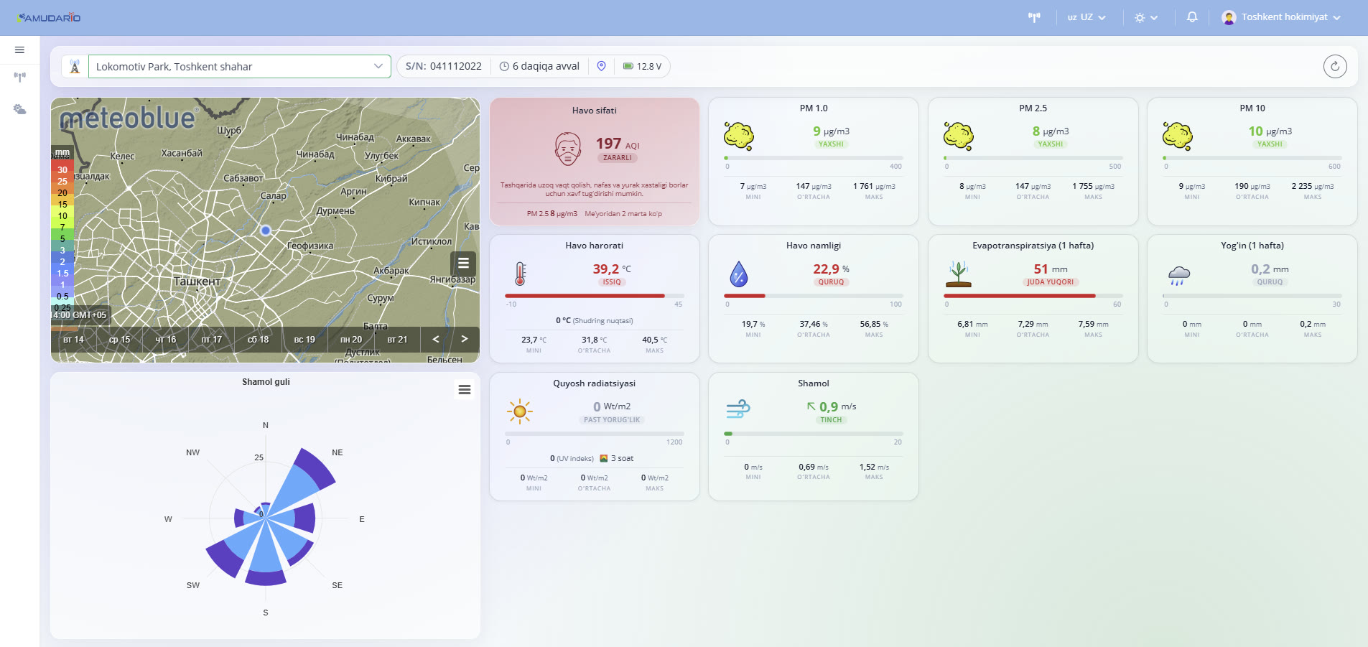The width and height of the screenshot is (1368, 647).
Task: Click the wind speed progress bar
Action: click(x=814, y=434)
